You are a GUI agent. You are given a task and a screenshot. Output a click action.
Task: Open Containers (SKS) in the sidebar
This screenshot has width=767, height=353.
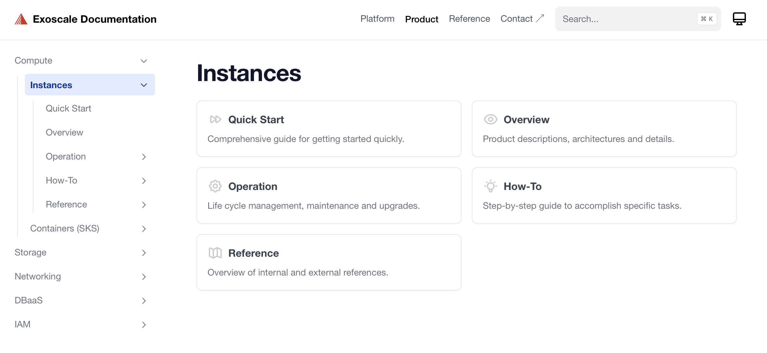(65, 228)
